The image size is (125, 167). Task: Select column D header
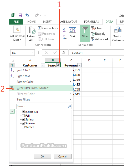coord(89,60)
